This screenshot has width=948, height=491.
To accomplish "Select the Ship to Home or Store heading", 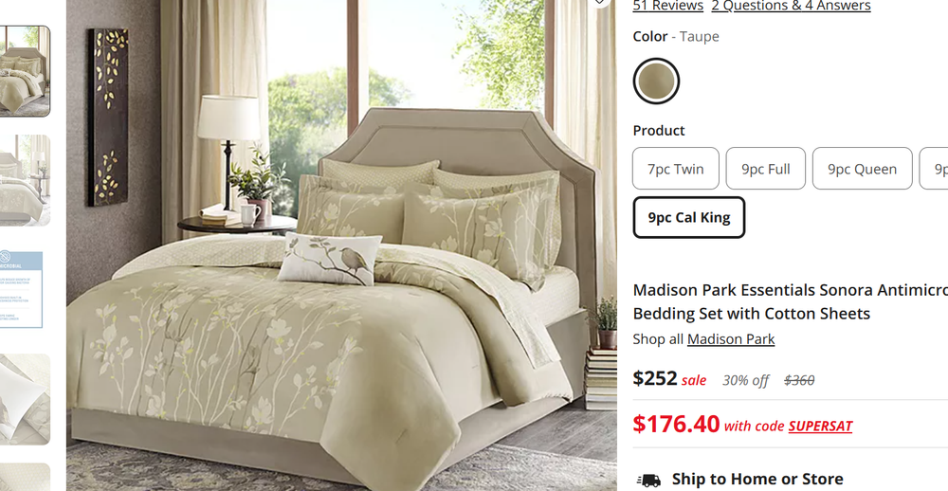I will pyautogui.click(x=757, y=480).
